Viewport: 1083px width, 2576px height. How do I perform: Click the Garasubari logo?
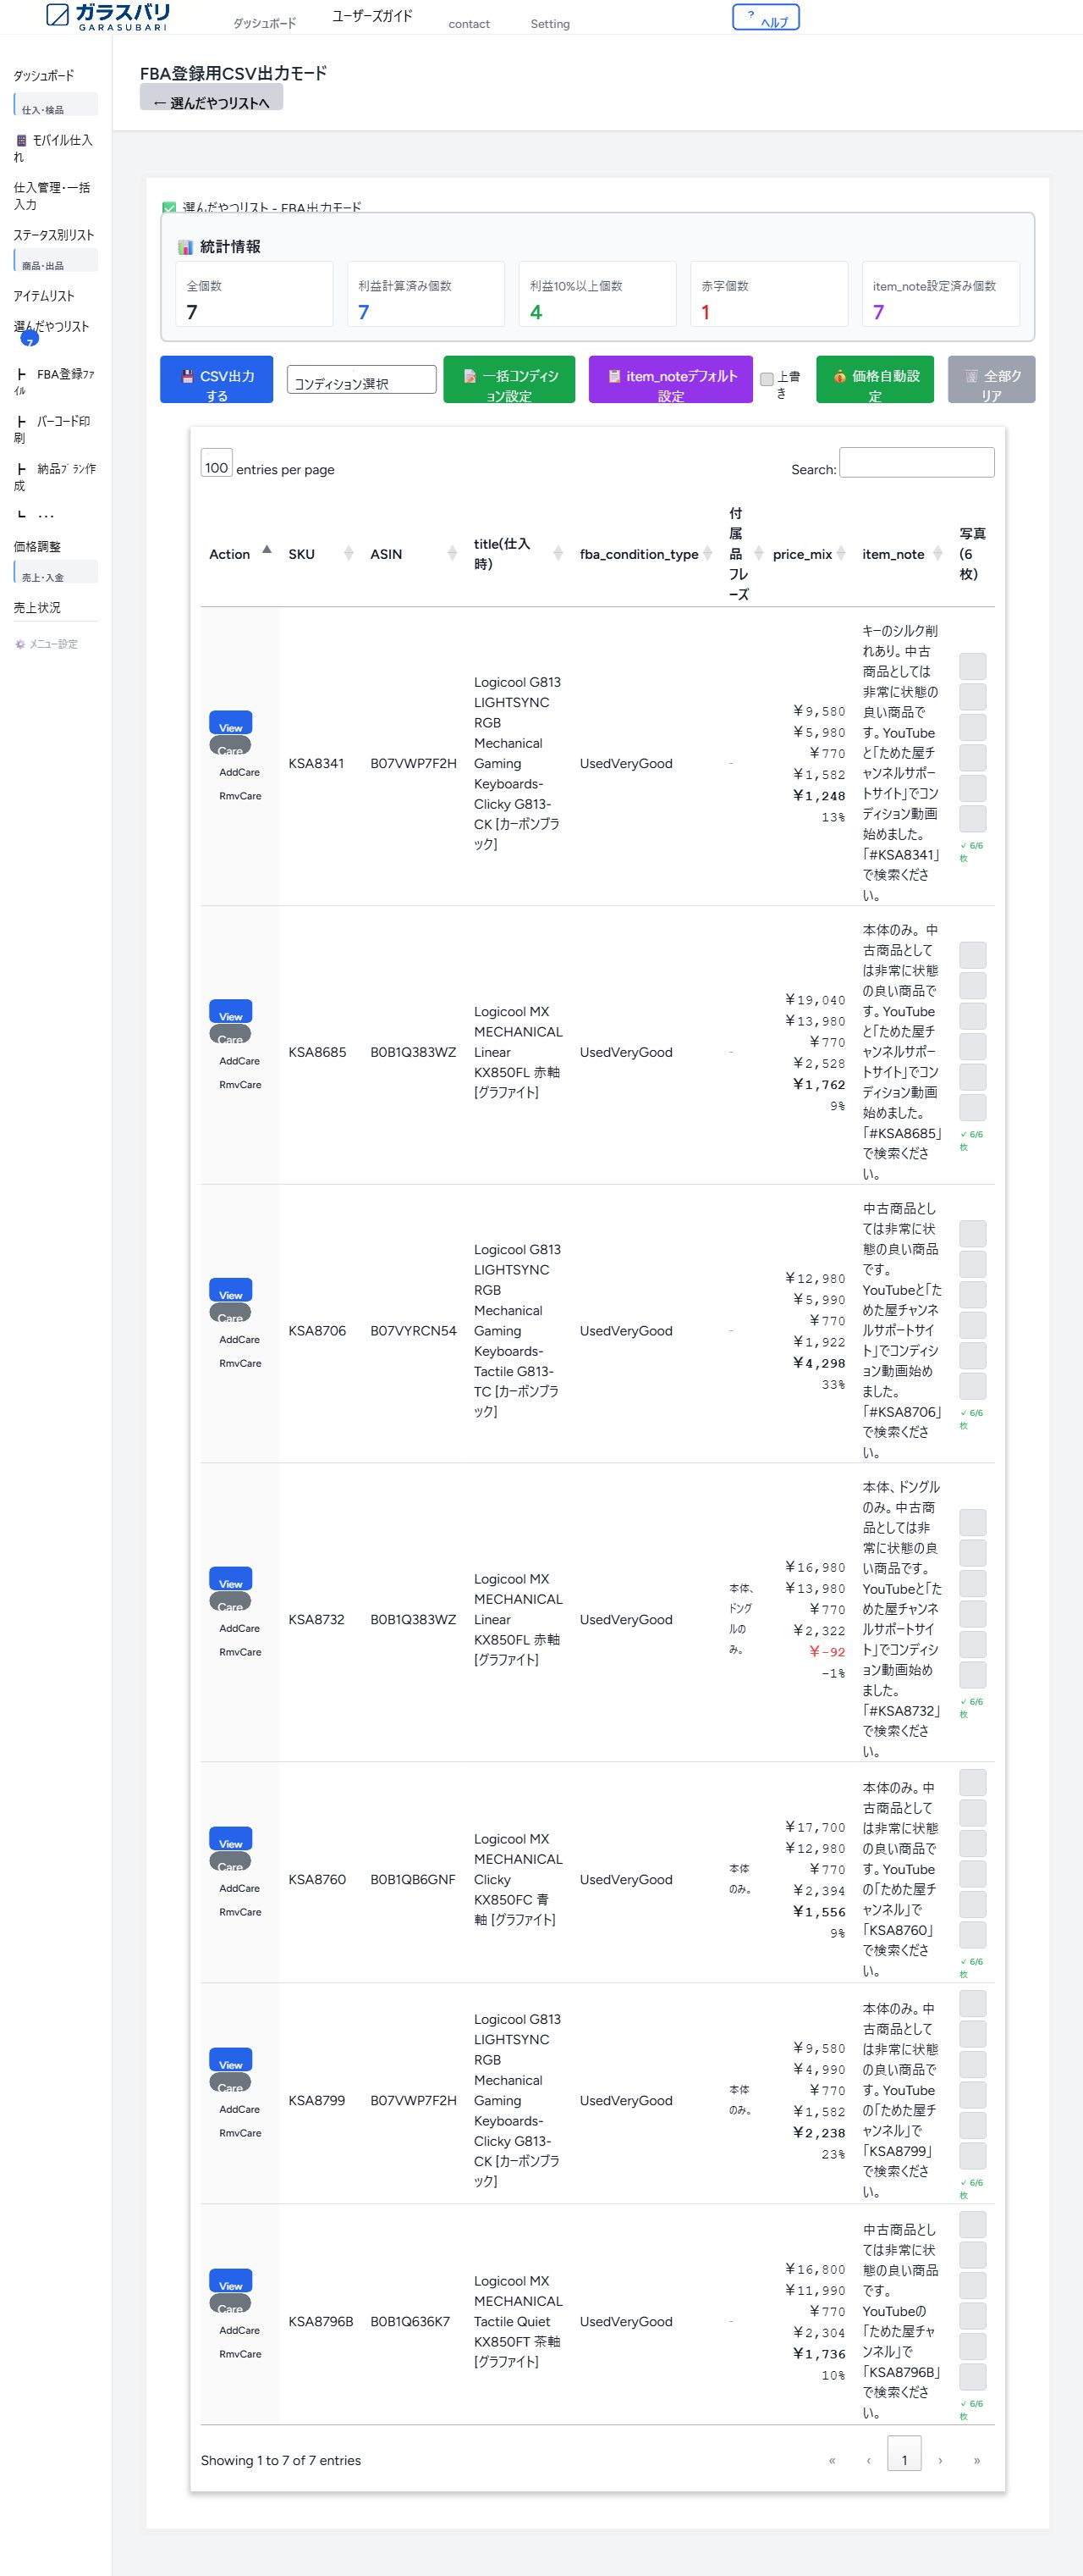click(108, 16)
